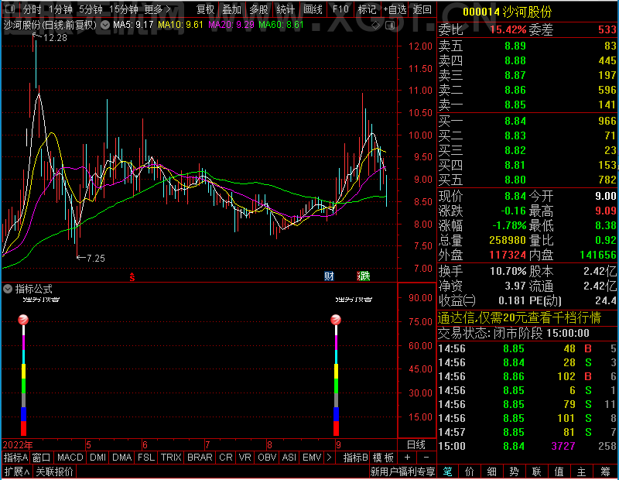This screenshot has height=480, width=619.
Task: Click the left red signal ball indicator
Action: pos(23,319)
